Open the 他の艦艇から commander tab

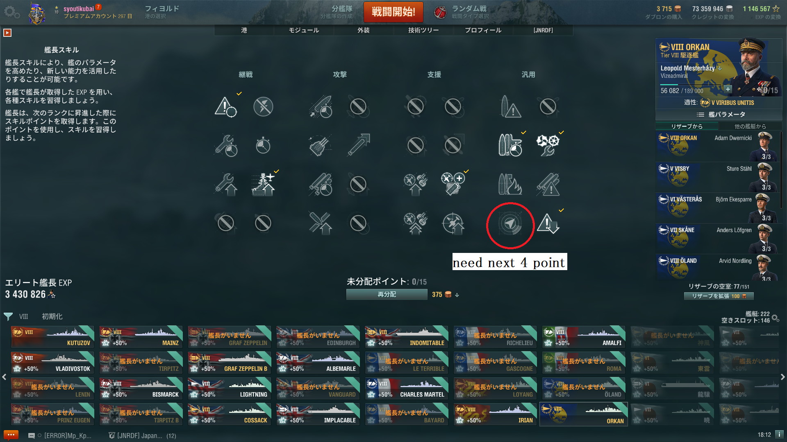(x=750, y=126)
